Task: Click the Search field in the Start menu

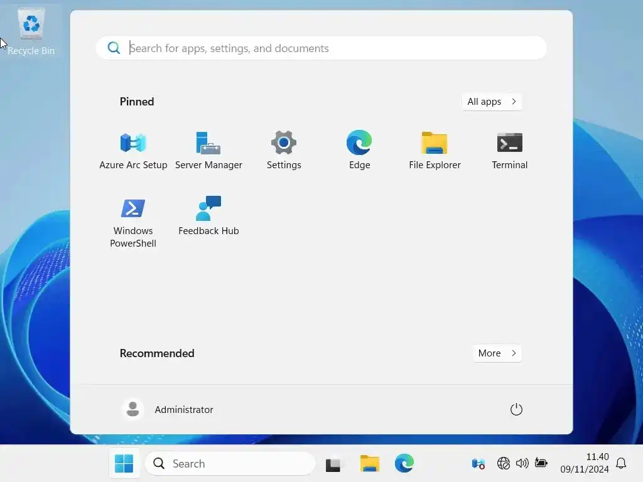Action: point(321,48)
